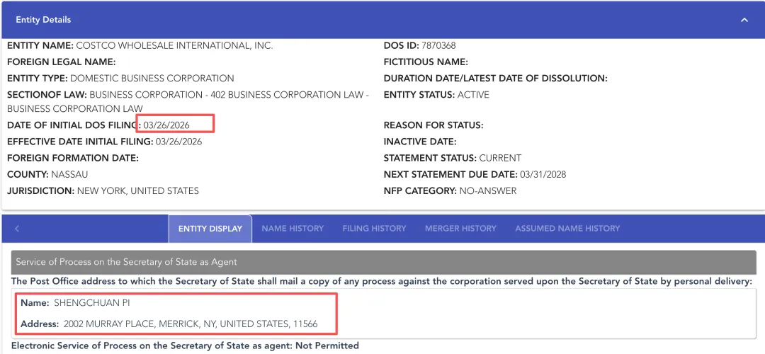Click the Entity Status value ACTIVE
This screenshot has height=354, width=765.
pyautogui.click(x=473, y=95)
